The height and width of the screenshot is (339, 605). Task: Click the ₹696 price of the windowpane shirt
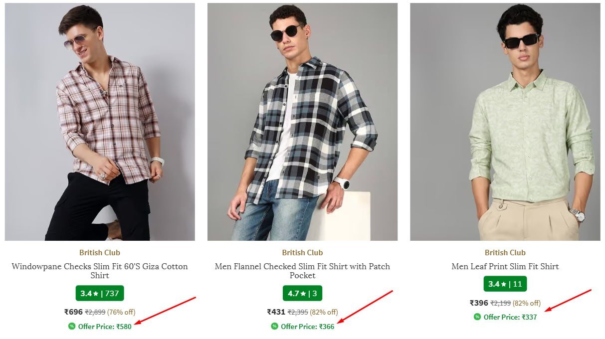pos(73,312)
